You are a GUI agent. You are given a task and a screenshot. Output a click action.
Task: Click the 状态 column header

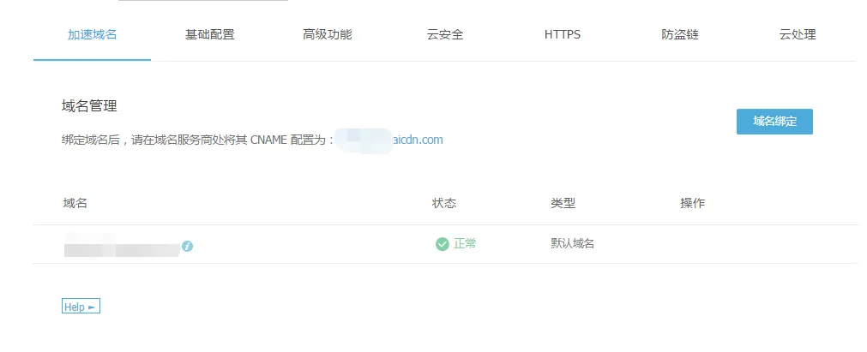pyautogui.click(x=444, y=203)
